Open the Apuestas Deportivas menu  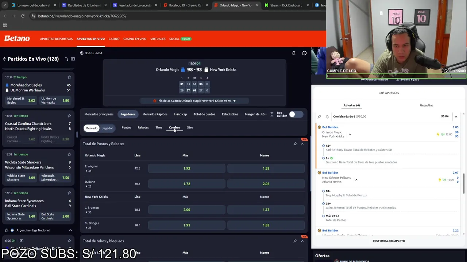[x=56, y=39]
